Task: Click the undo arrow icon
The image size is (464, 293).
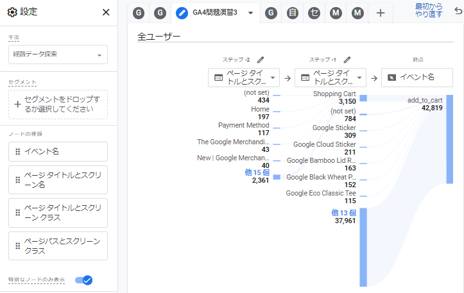Action: click(x=458, y=11)
